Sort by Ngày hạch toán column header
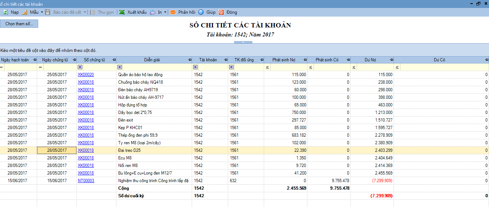The width and height of the screenshot is (489, 207). (x=15, y=60)
